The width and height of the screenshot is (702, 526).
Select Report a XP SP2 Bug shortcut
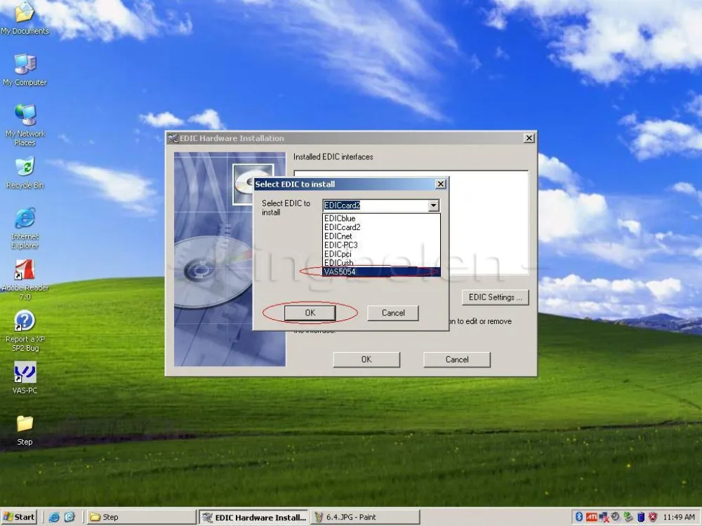25,331
